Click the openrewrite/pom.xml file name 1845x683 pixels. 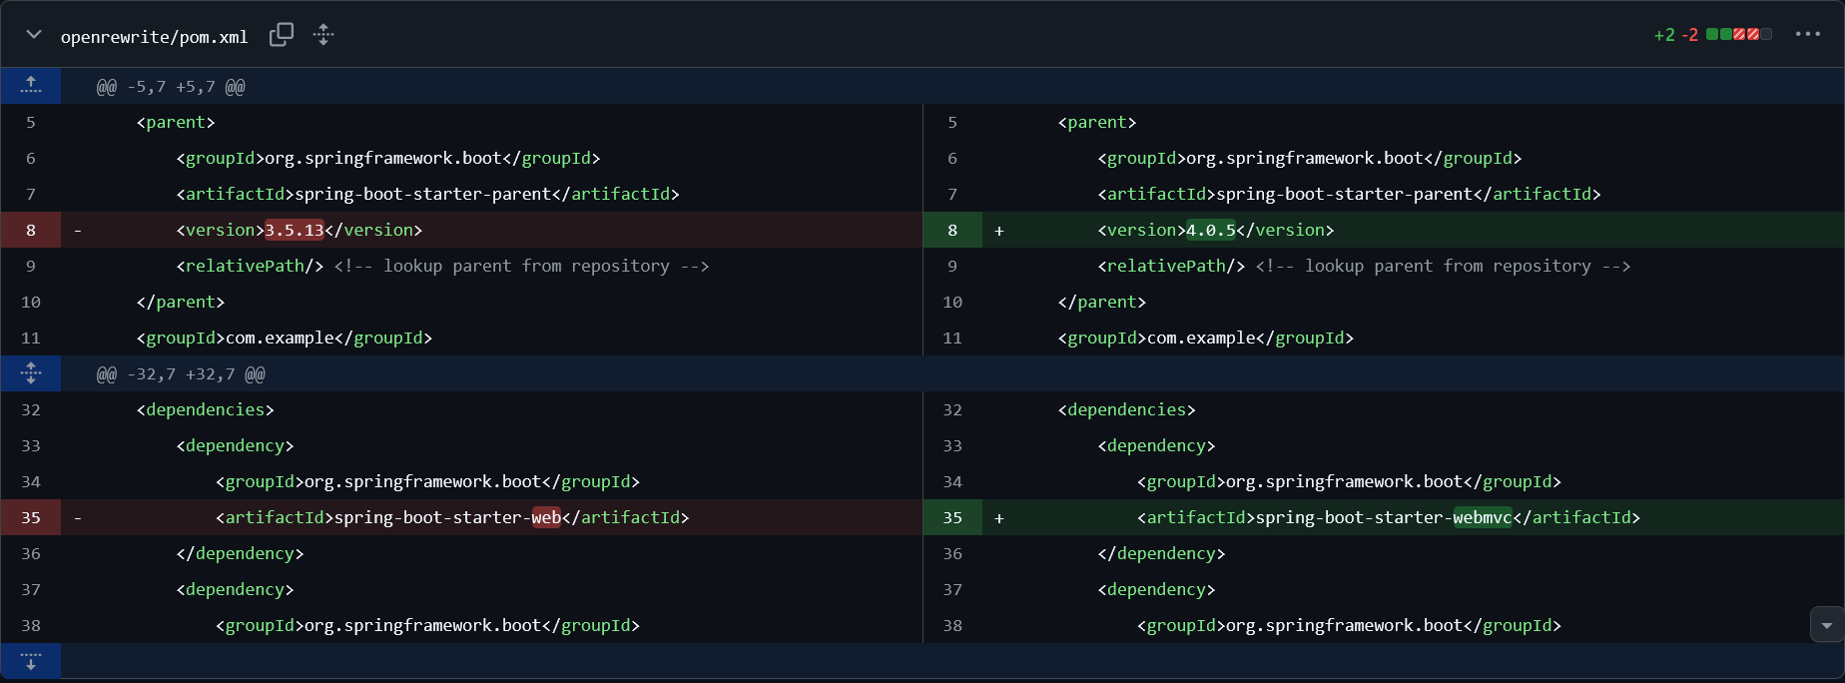click(x=154, y=37)
